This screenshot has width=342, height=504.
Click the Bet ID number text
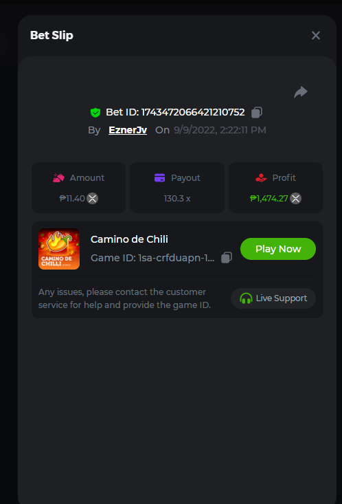click(x=193, y=112)
